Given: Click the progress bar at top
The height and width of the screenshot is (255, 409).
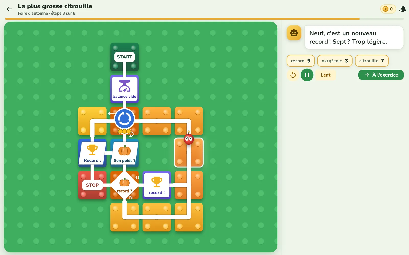Looking at the screenshot, I should [204, 19].
